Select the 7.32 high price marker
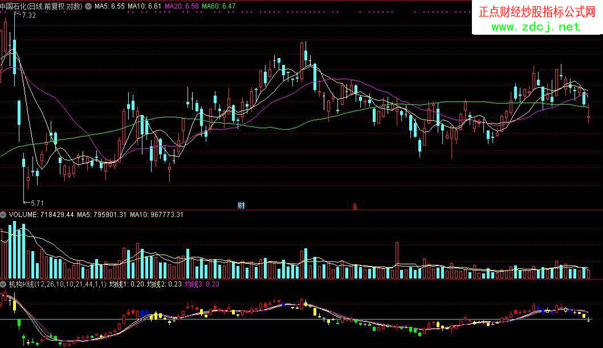603x348 pixels. coord(28,15)
